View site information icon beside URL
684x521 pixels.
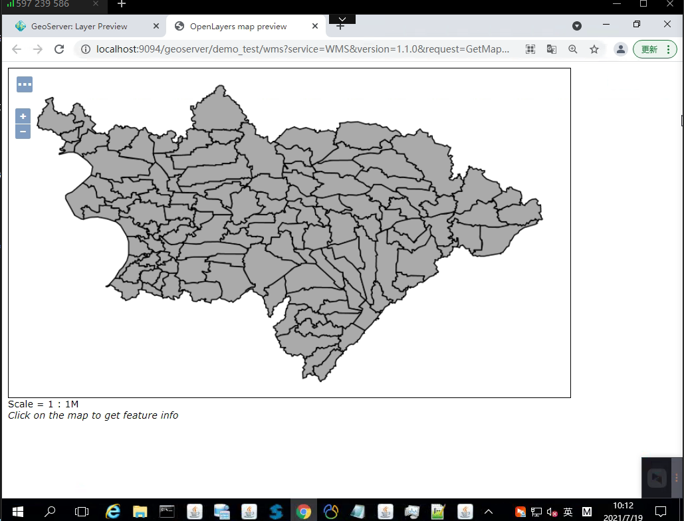(x=85, y=49)
